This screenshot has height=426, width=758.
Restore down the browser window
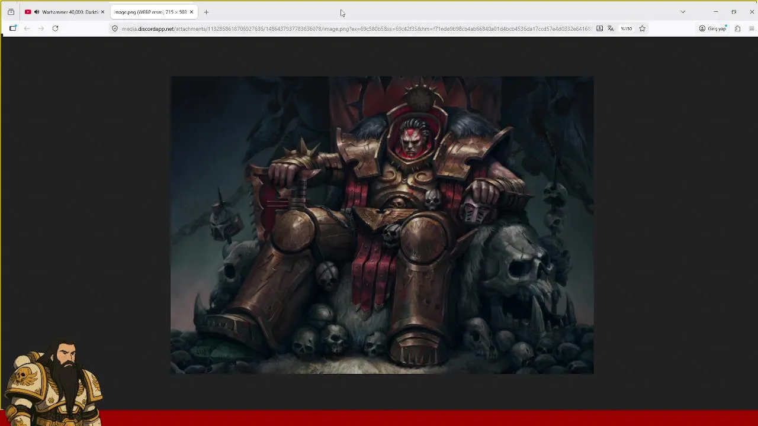coord(734,12)
